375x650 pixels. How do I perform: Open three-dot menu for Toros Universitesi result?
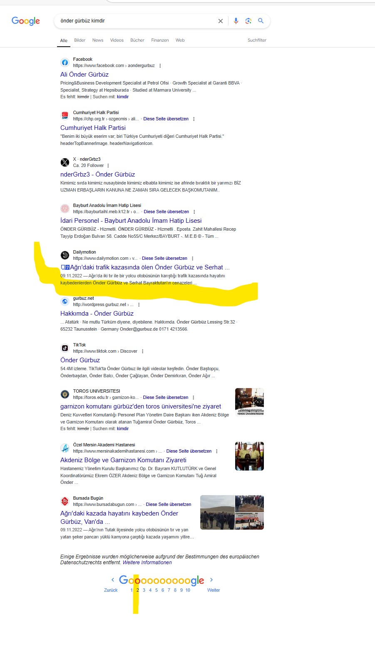pos(194,398)
